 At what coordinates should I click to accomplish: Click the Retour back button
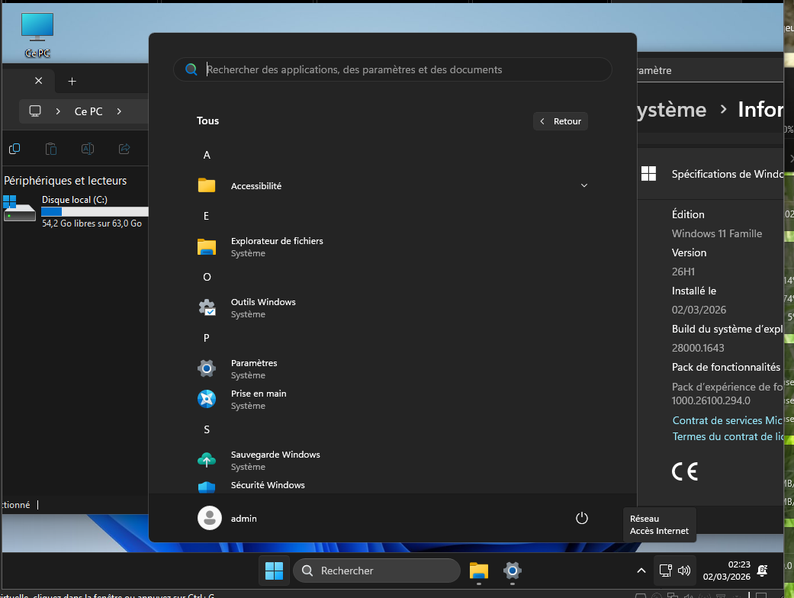point(560,121)
